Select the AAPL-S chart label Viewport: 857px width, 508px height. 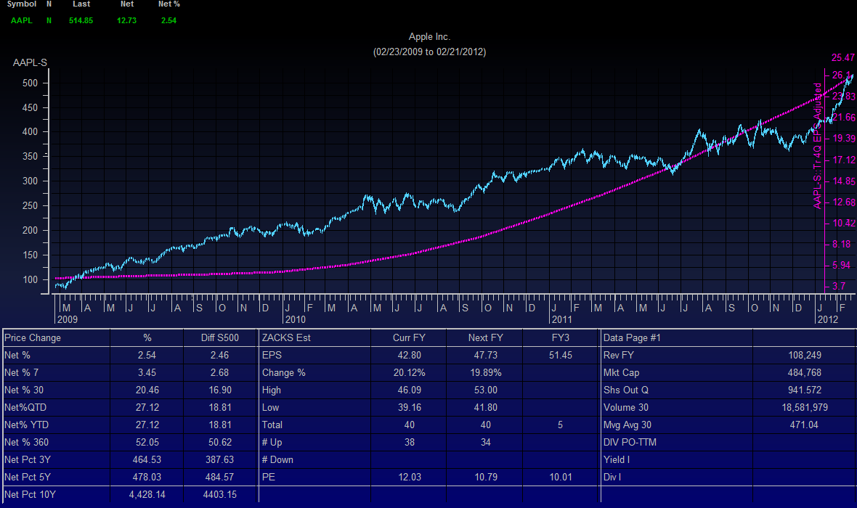[x=29, y=62]
